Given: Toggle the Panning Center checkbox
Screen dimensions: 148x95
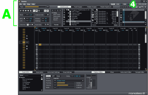Looking at the screenshot, I should [x=75, y=83].
